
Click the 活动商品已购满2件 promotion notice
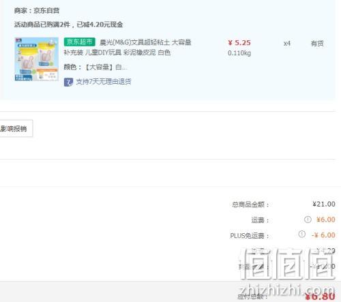click(69, 25)
